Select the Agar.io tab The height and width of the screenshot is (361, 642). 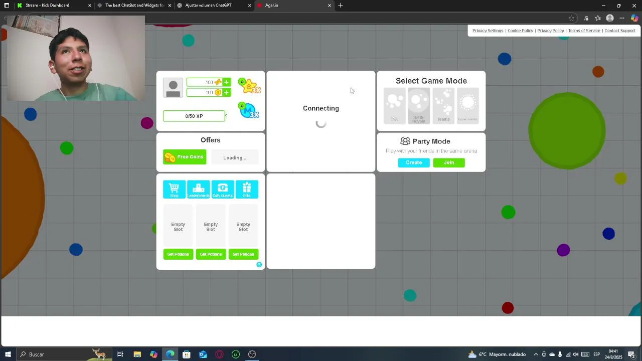point(294,6)
